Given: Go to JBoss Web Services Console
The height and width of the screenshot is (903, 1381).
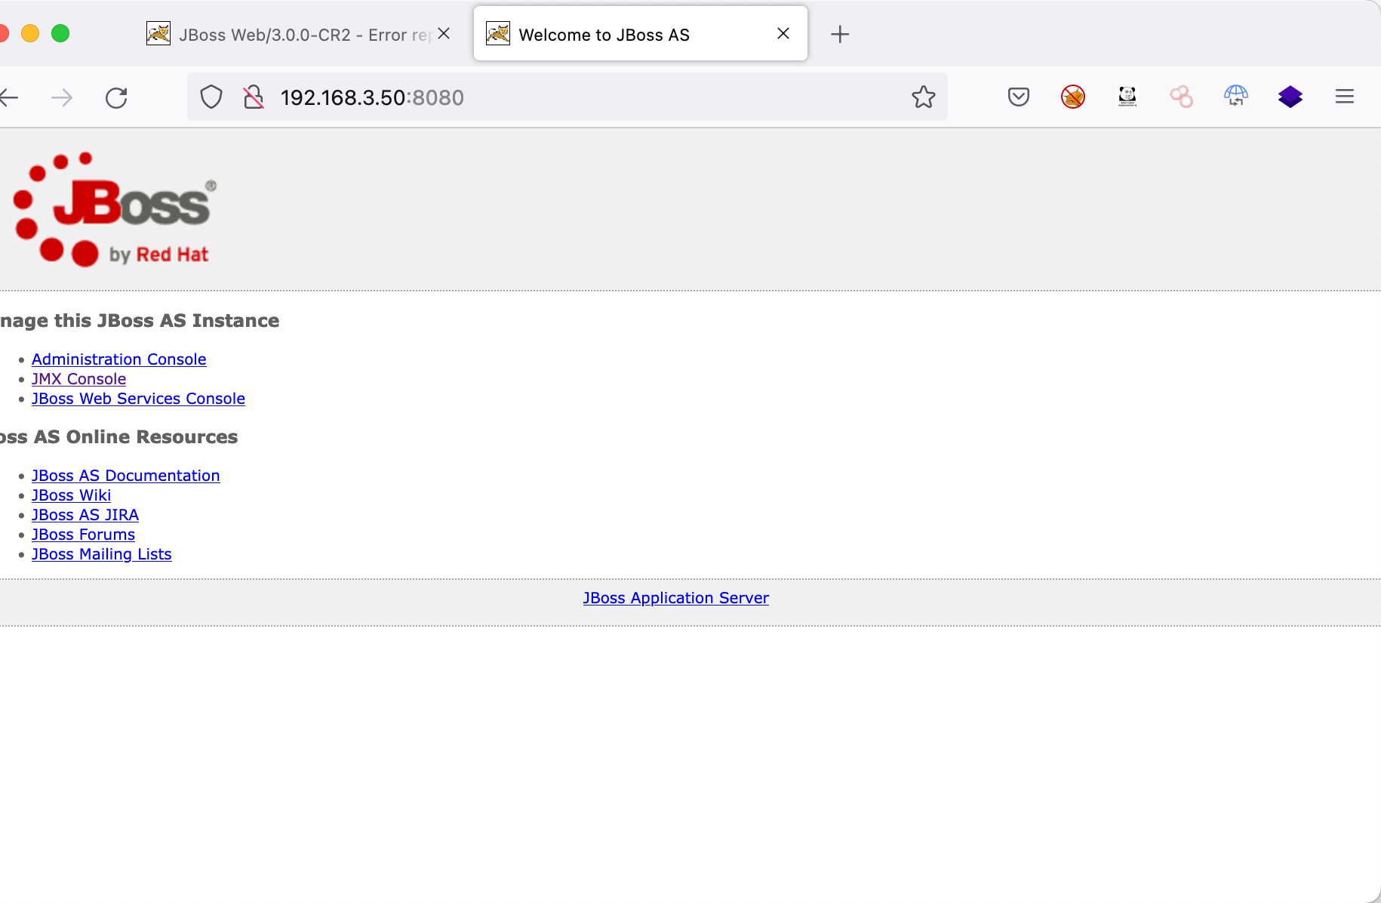Looking at the screenshot, I should (x=138, y=399).
